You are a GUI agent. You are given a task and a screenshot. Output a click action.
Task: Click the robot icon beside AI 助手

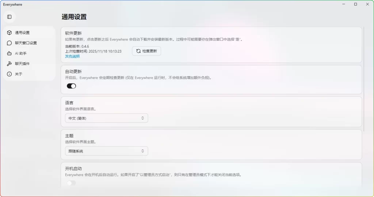coord(9,53)
